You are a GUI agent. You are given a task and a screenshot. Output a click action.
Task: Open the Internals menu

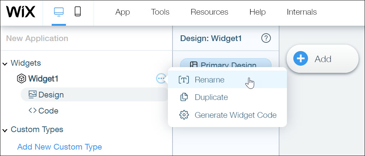point(302,12)
